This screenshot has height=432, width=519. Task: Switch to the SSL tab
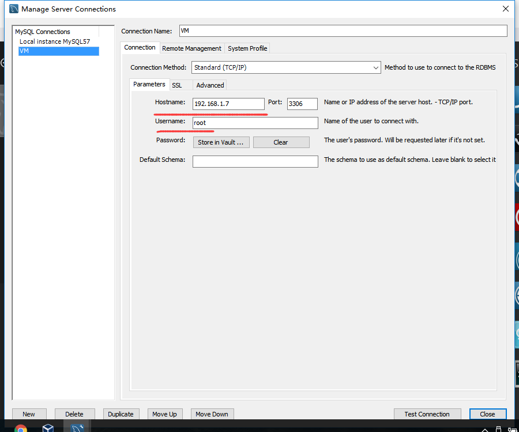(x=178, y=84)
